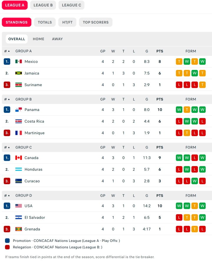Click Mexico's latest win form badge
Viewport: 212px width, 261px height.
pos(202,61)
